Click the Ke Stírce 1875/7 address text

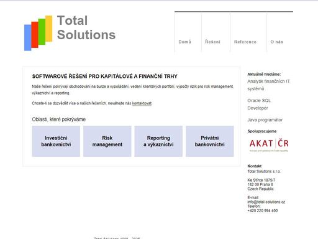pyautogui.click(x=261, y=180)
